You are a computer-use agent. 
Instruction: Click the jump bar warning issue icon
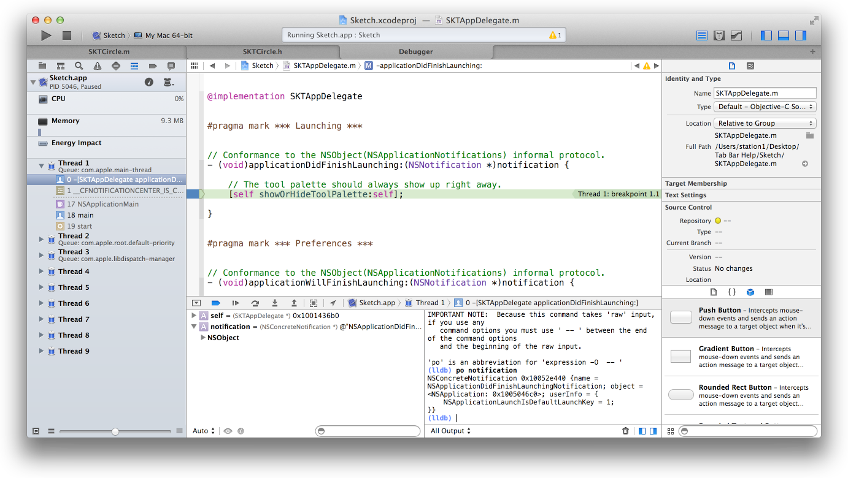[646, 66]
